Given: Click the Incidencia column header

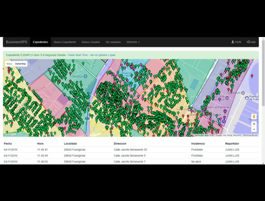Looking at the screenshot, I should tap(198, 143).
